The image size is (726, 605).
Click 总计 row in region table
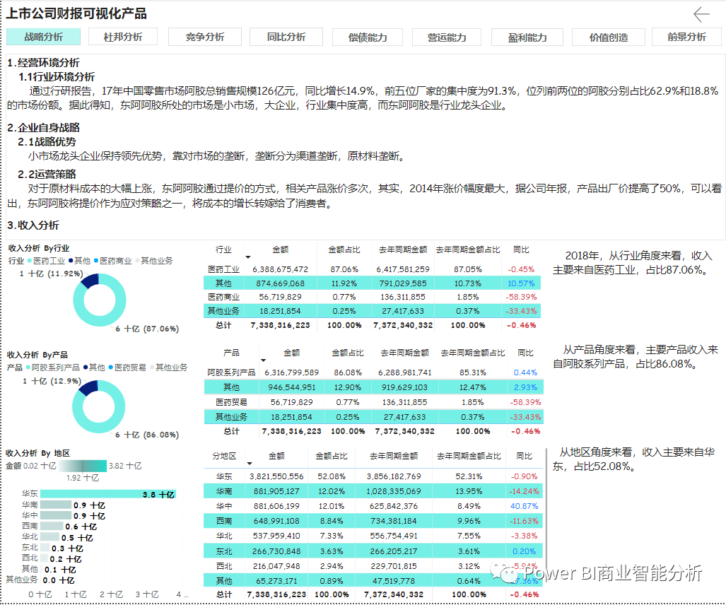click(373, 594)
